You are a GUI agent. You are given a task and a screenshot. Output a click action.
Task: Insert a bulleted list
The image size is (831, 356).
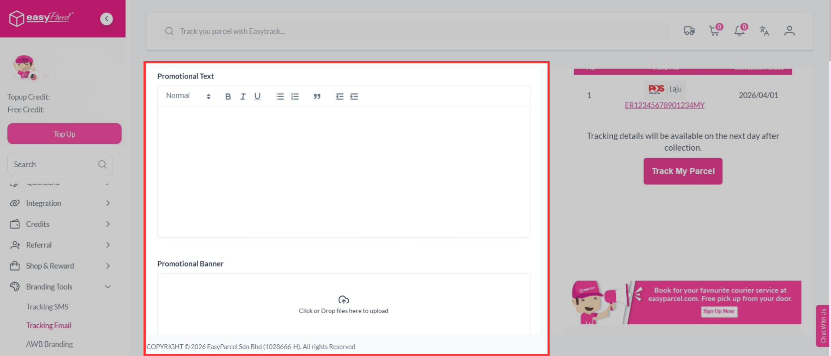280,96
